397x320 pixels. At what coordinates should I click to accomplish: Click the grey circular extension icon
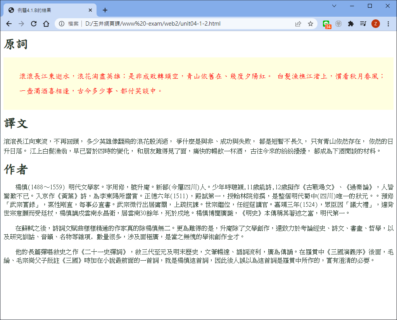coord(338,24)
